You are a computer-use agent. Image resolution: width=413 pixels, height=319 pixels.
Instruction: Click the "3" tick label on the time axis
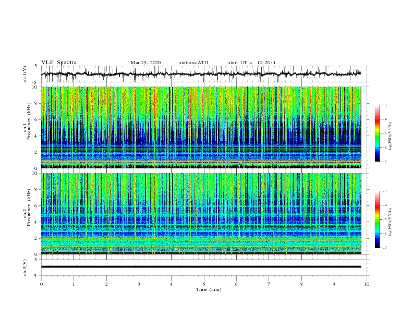[x=139, y=284]
